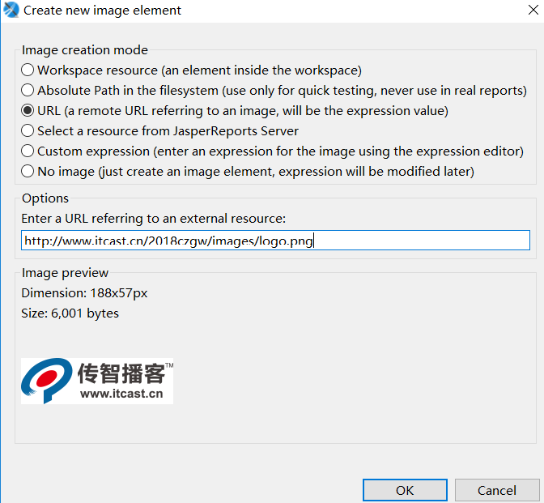This screenshot has height=503, width=544.
Task: Close the Create new image element dialog
Action: [533, 10]
